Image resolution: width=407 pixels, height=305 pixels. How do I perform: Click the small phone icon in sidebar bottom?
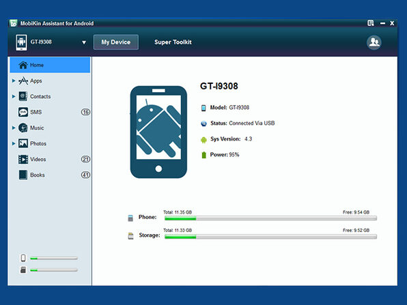click(23, 258)
